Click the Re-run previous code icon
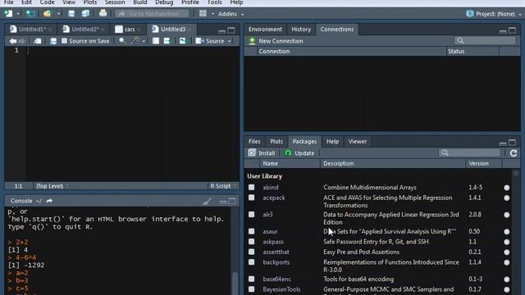525x295 pixels. [x=182, y=41]
